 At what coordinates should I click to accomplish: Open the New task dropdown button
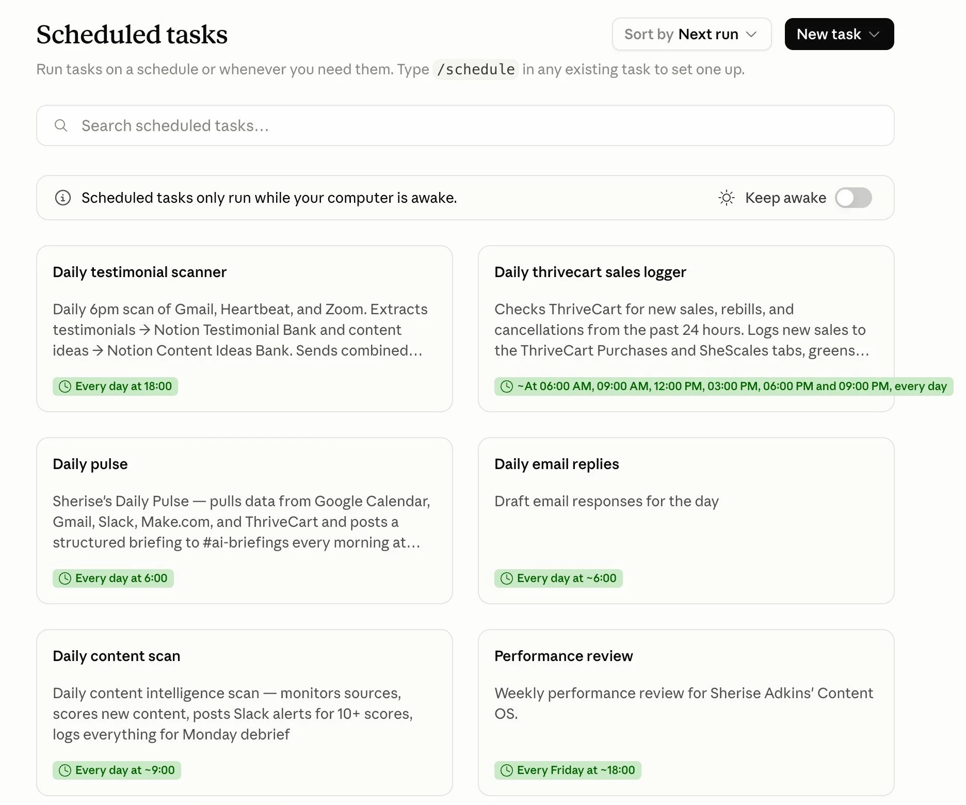(x=839, y=34)
